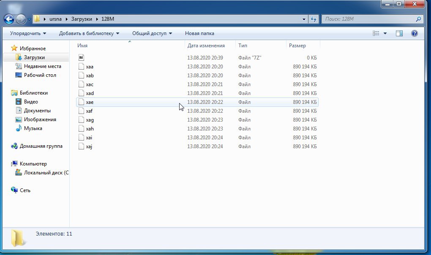Open the Документы library
This screenshot has height=255, width=431.
click(x=37, y=111)
